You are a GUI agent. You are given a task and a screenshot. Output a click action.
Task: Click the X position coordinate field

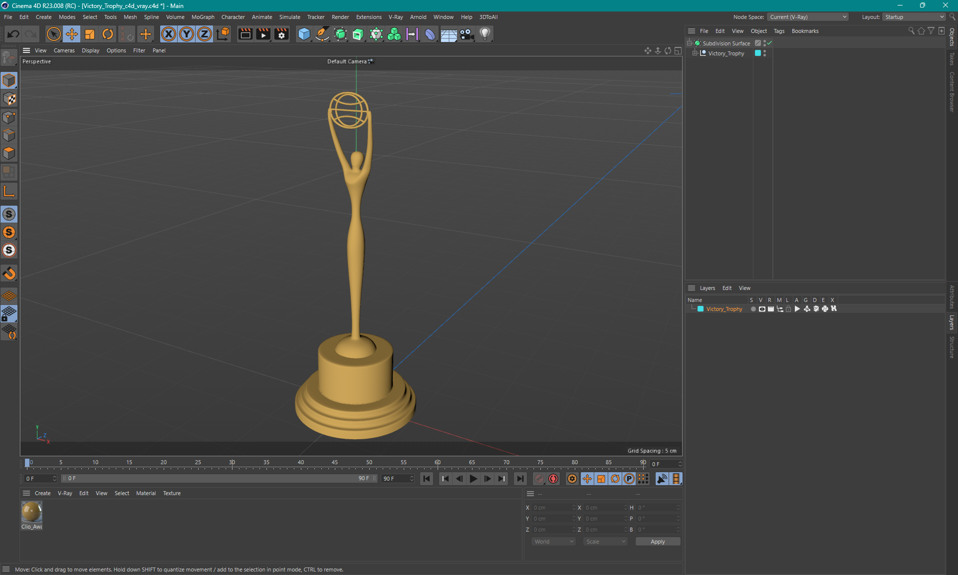tap(553, 508)
